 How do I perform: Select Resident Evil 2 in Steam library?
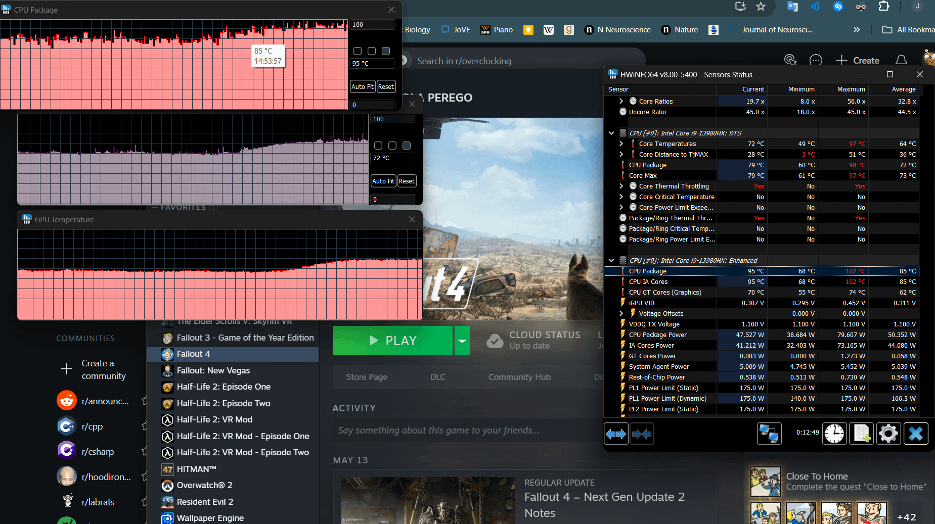(x=233, y=502)
